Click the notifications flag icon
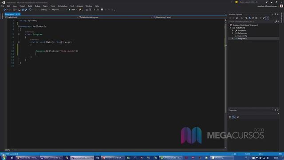Viewport: 284px width, 160px height. [x=232, y=2]
